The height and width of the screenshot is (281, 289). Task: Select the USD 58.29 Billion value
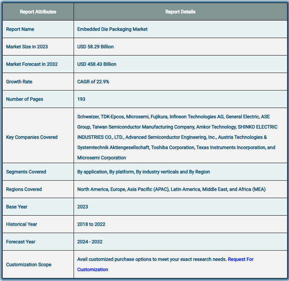96,47
